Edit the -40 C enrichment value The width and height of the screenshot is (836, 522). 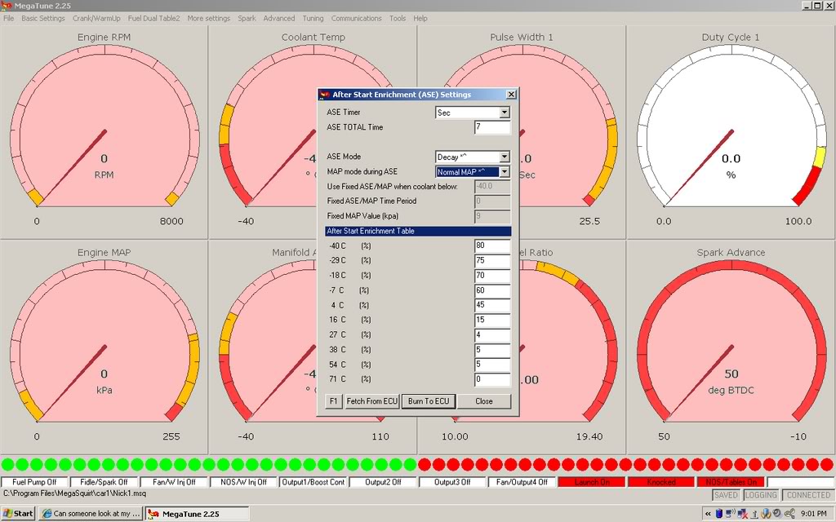click(x=492, y=246)
